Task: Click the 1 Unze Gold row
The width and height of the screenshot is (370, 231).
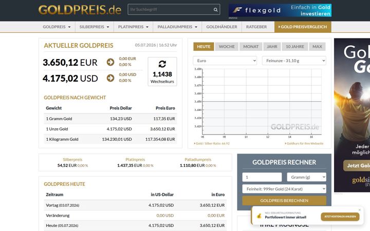Action: [x=110, y=129]
